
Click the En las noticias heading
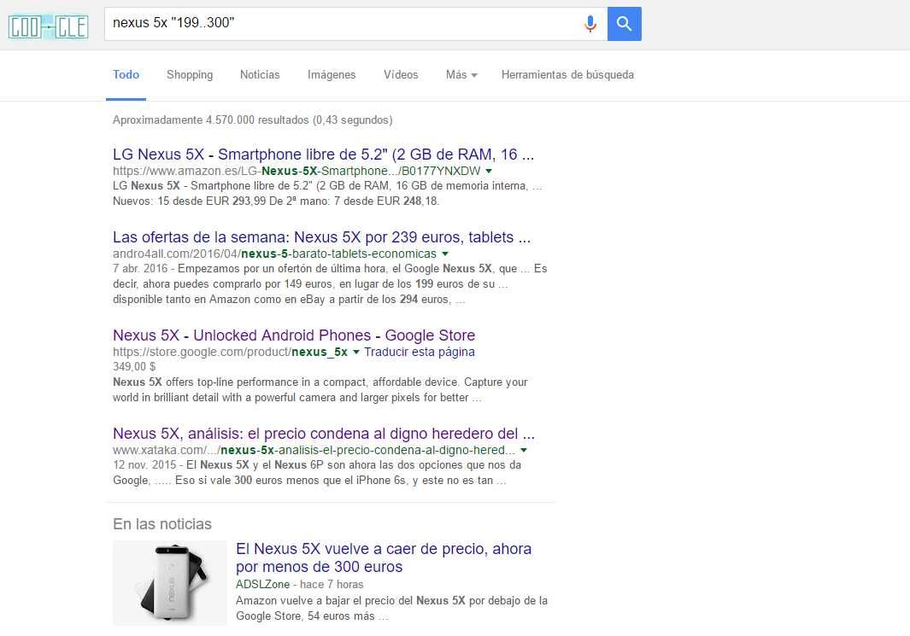coord(161,524)
